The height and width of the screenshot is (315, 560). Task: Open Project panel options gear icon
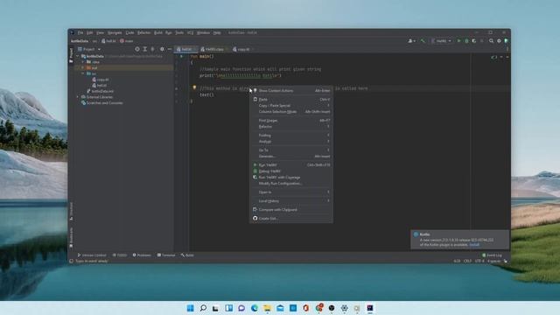(x=162, y=49)
